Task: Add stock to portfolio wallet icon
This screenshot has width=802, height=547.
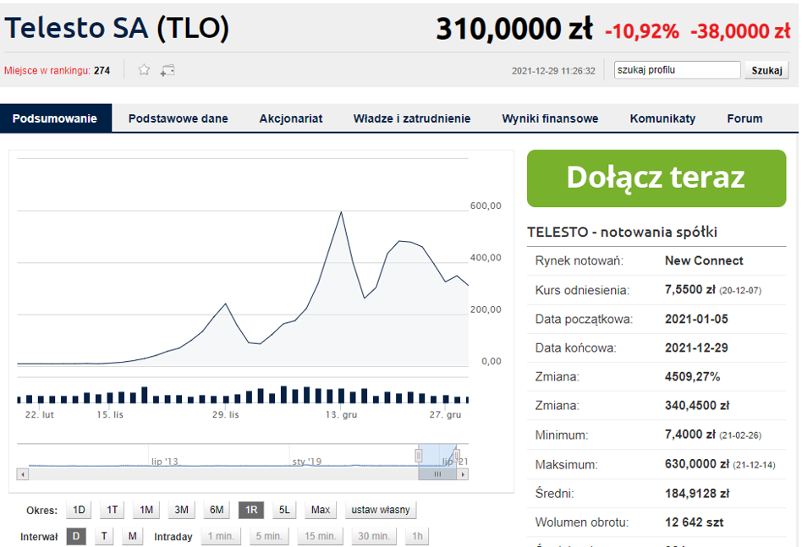Action: (168, 70)
